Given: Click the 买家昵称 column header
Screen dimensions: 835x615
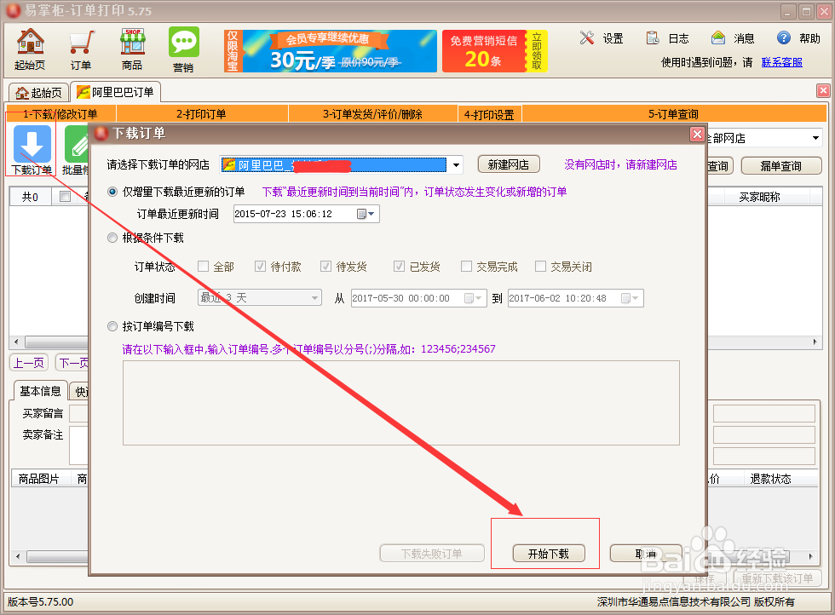Looking at the screenshot, I should (x=759, y=197).
